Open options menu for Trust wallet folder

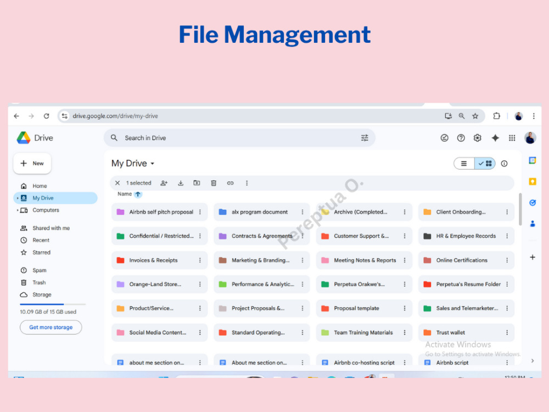coord(507,332)
